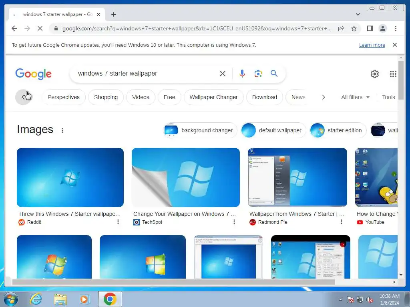Image resolution: width=410 pixels, height=307 pixels.
Task: Open more options for the TechSpot result
Action: pyautogui.click(x=234, y=222)
